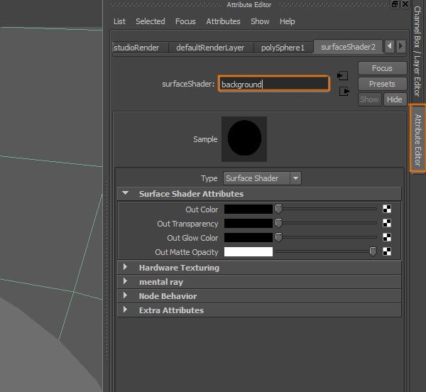
Task: Click the Hide button
Action: [x=394, y=99]
